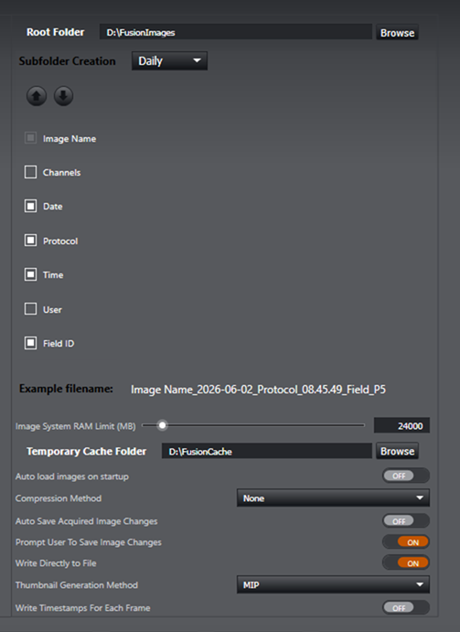
Task: Click the Image Name label
Action: [70, 139]
